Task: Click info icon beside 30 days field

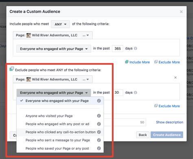Action: pos(136,93)
